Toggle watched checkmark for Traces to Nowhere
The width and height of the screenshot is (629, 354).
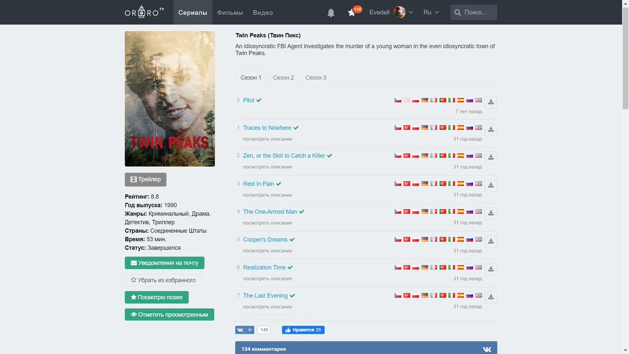(296, 128)
